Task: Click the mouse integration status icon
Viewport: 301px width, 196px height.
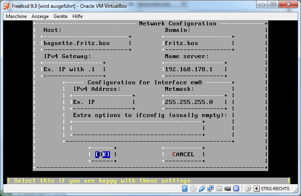Action: click(x=248, y=189)
